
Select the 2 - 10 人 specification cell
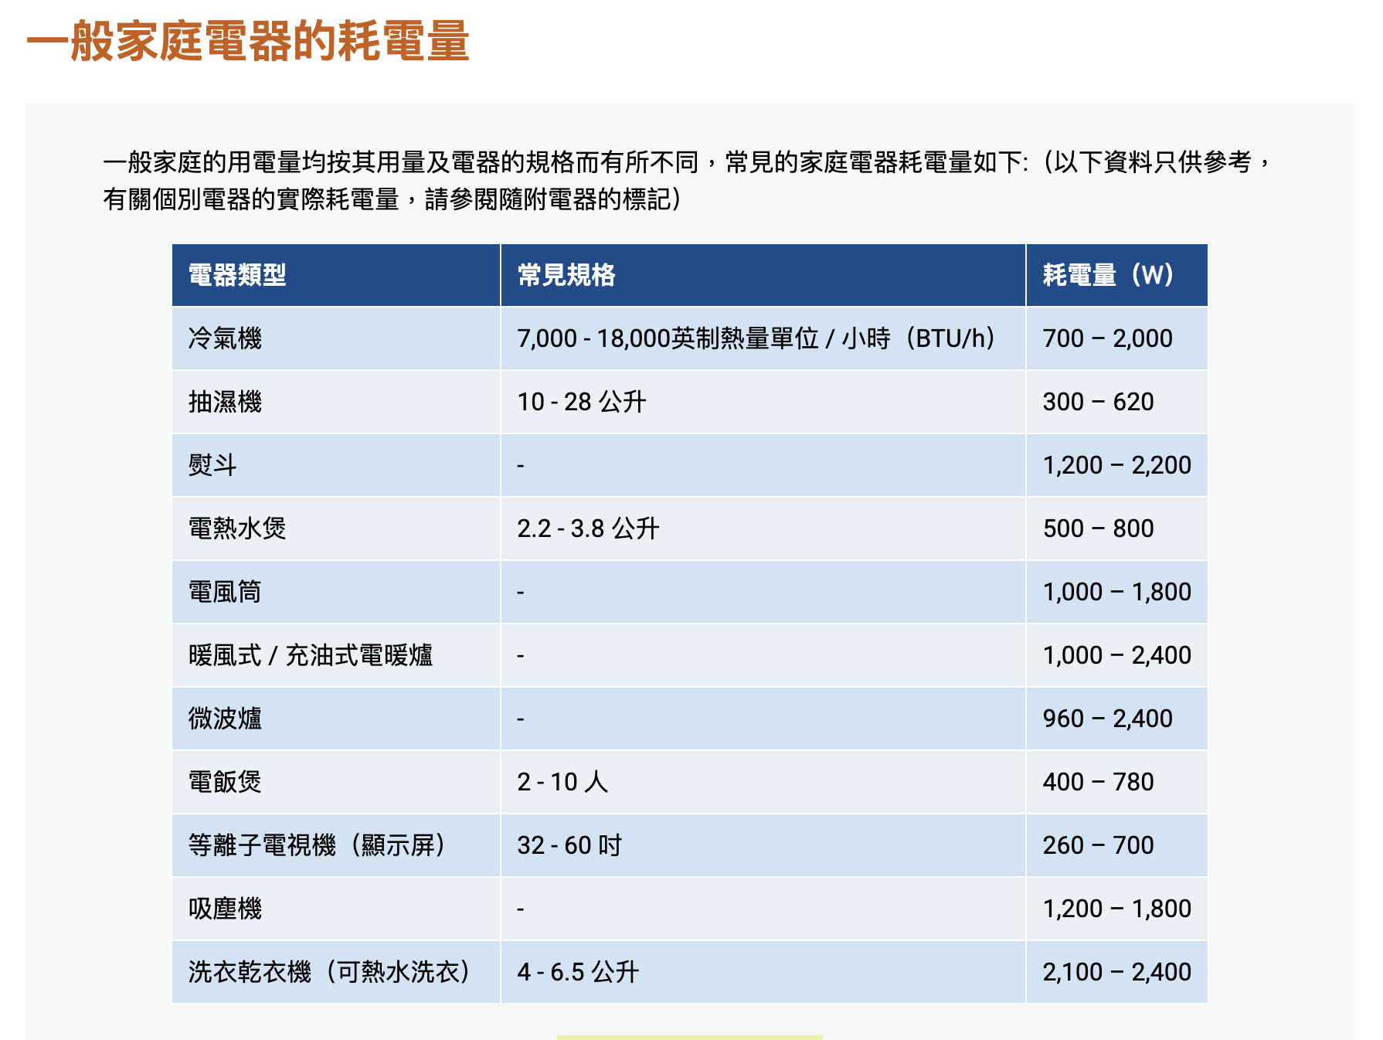pos(562,782)
